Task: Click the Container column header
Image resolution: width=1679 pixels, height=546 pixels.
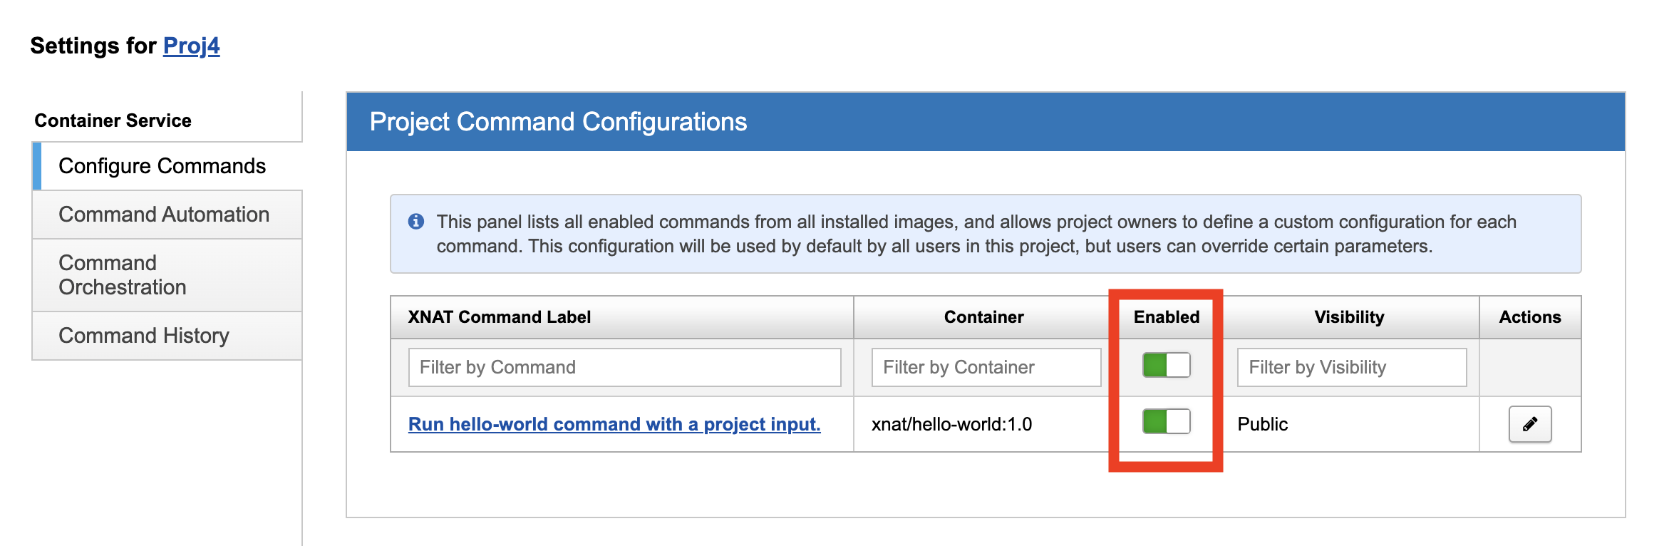Action: [983, 317]
